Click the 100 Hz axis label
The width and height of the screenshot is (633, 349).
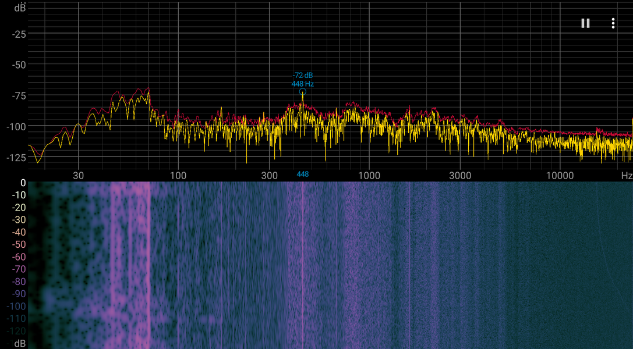point(178,176)
